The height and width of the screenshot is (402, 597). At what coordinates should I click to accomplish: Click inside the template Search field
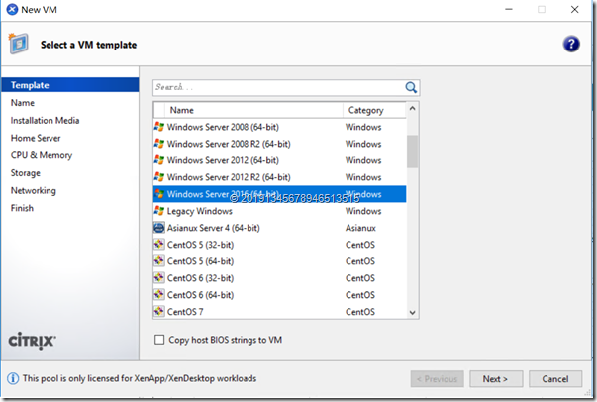(277, 87)
